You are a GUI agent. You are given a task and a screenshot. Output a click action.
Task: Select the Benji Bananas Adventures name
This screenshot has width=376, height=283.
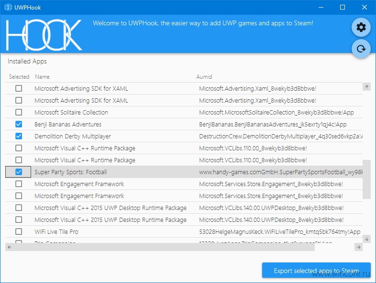pyautogui.click(x=68, y=125)
